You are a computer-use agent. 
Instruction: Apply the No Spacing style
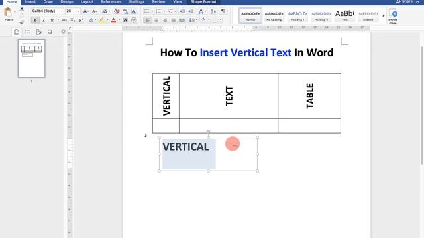point(274,16)
